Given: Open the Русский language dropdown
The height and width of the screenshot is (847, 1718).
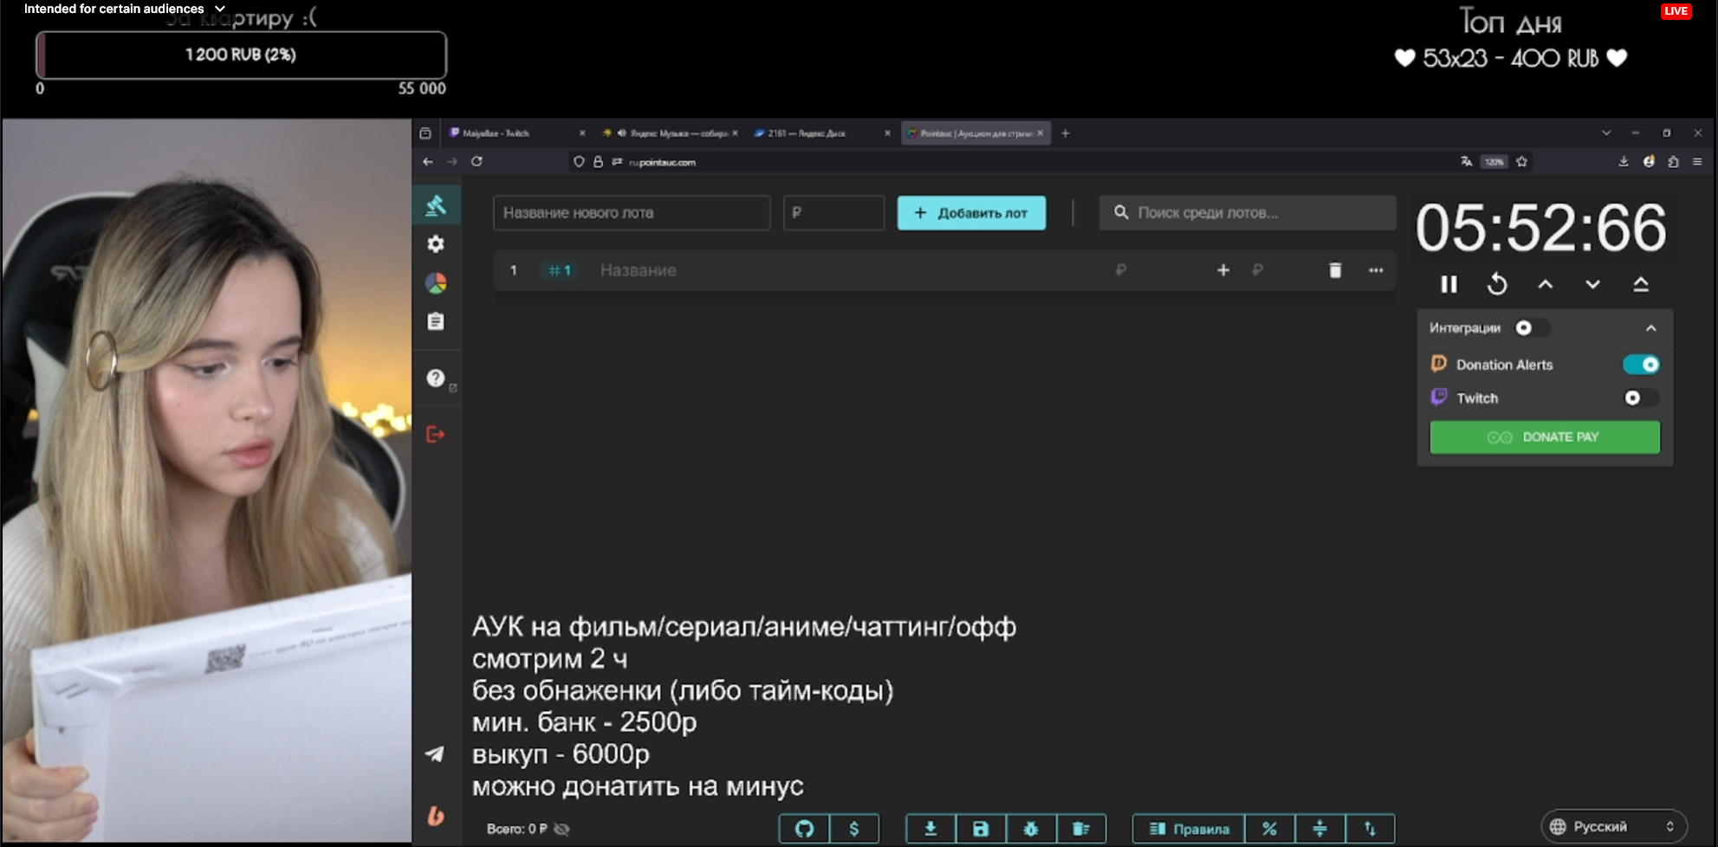Looking at the screenshot, I should coord(1613,826).
